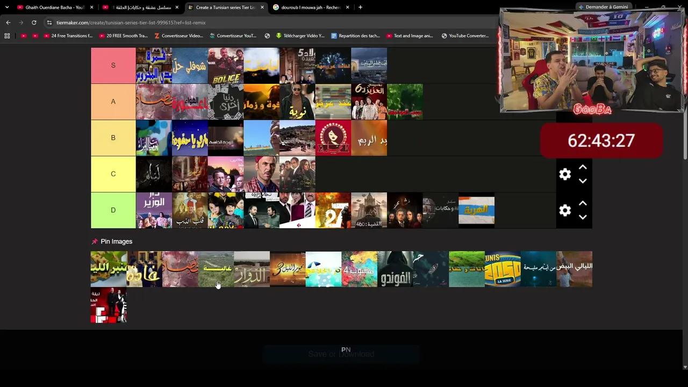
Task: Select the dark ليام poster in C tier
Action: point(154,174)
